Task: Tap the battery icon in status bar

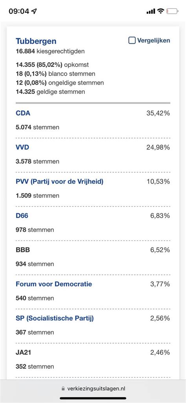Action: point(172,11)
